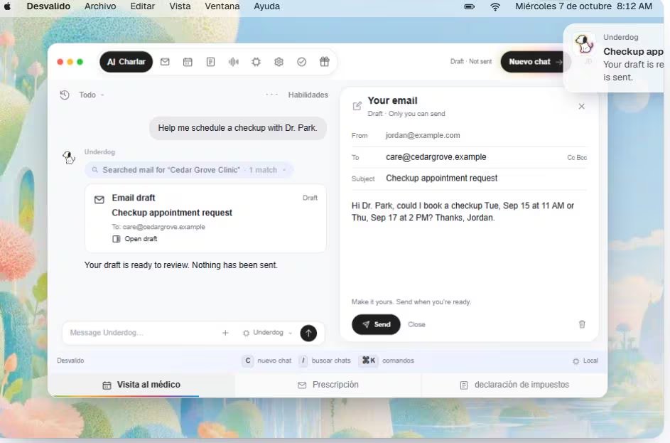
Task: Open the Ventana menu
Action: (222, 6)
